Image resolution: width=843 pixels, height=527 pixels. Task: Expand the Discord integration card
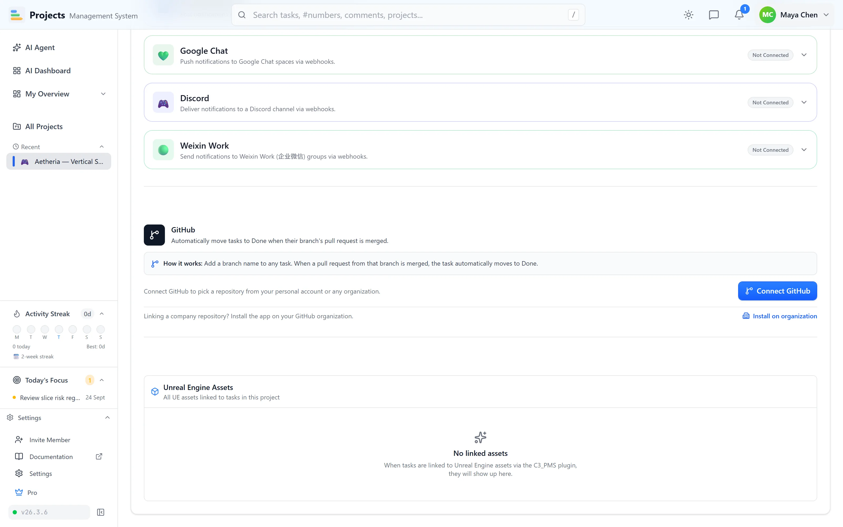click(804, 103)
